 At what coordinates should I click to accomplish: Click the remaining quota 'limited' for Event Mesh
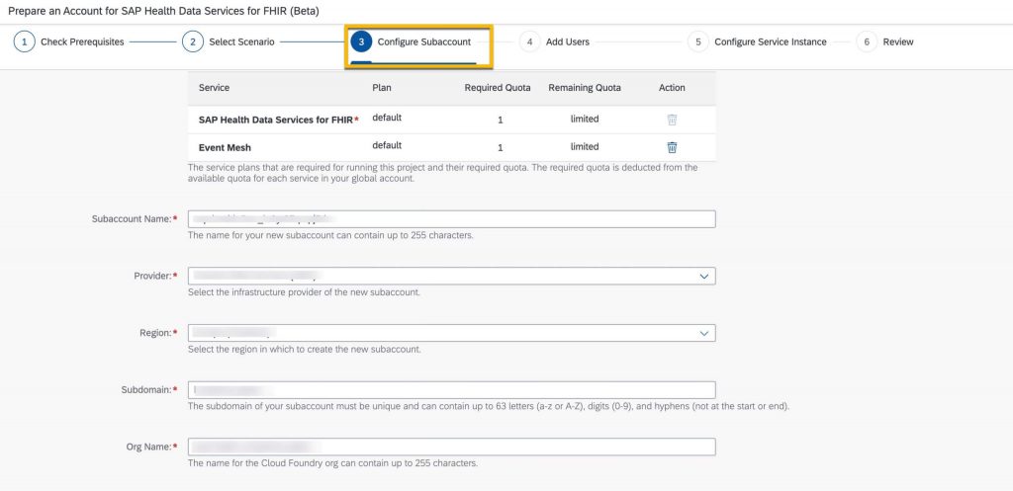[585, 146]
